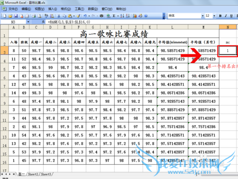Go to last sheet tab arrow

tap(14, 174)
